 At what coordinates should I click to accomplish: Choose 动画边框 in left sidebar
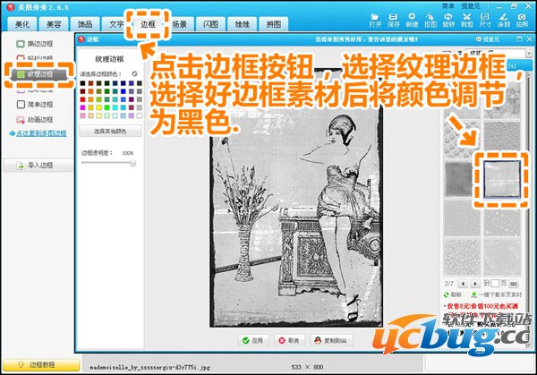click(x=35, y=120)
